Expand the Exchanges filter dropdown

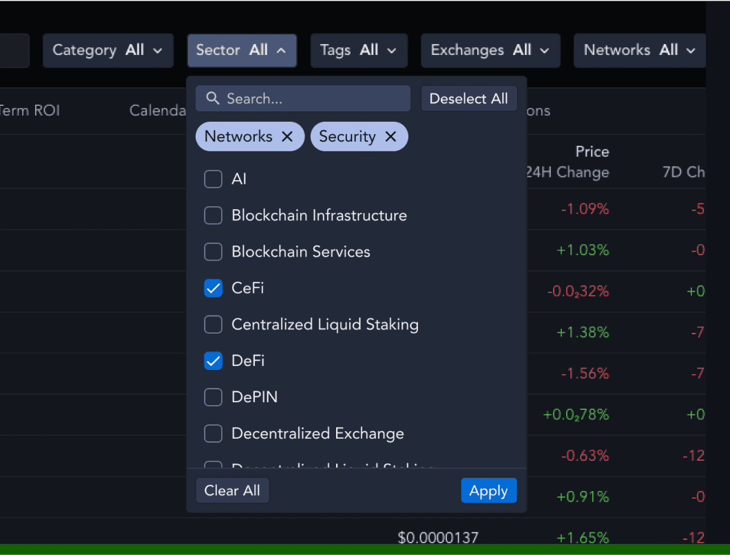coord(490,50)
